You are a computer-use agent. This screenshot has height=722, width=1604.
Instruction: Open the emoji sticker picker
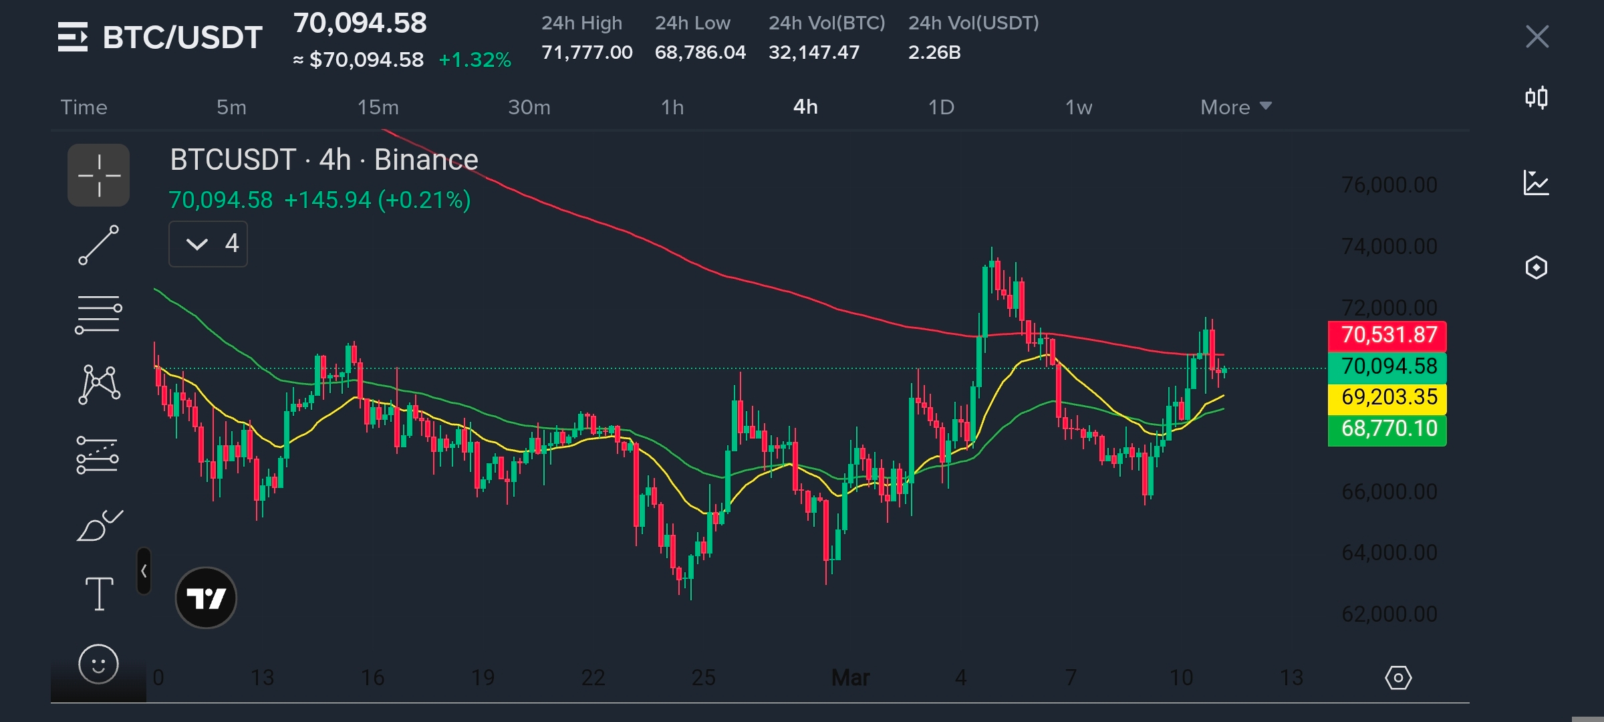99,665
